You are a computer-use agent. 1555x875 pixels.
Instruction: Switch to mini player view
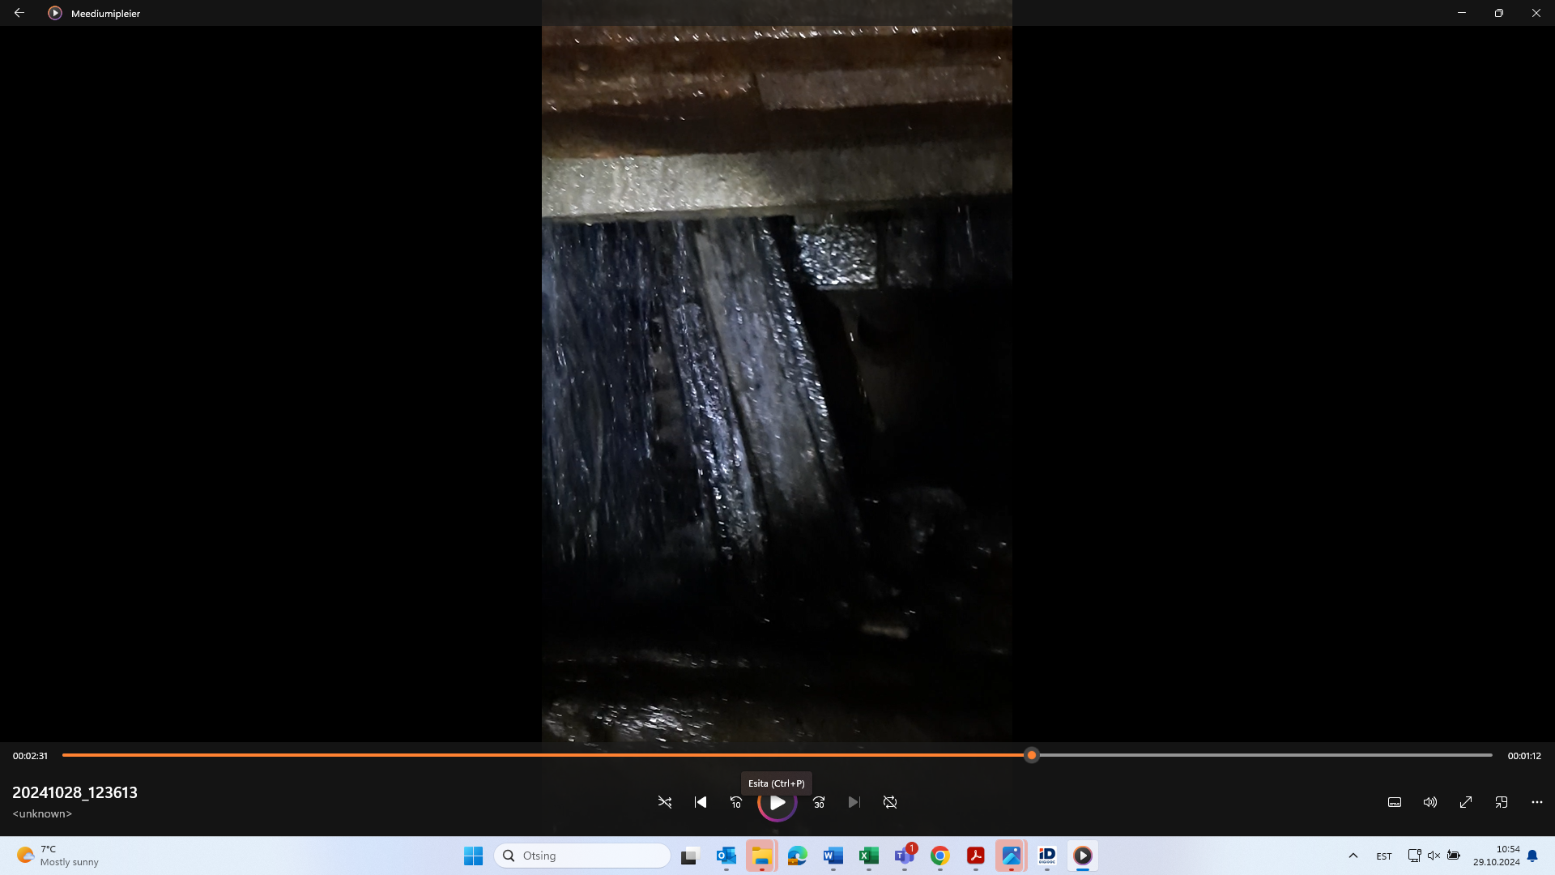pos(1502,802)
